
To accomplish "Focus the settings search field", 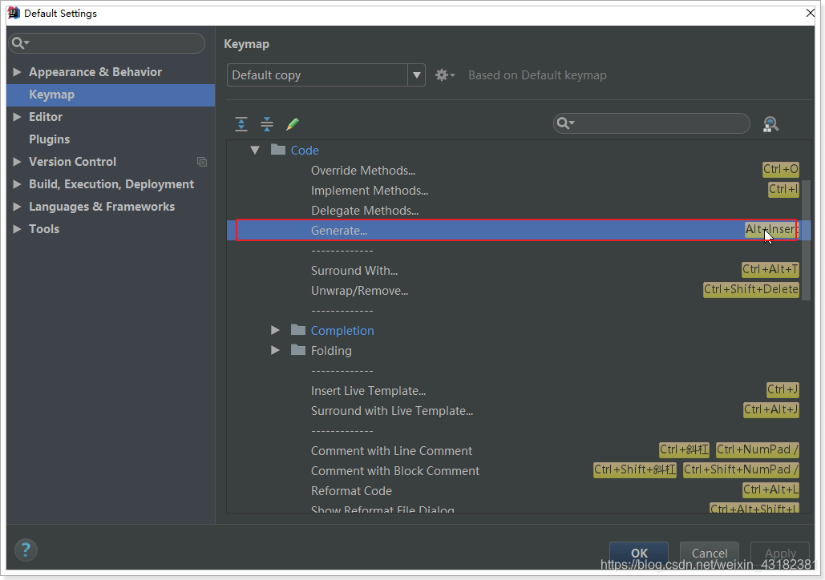I will pyautogui.click(x=107, y=43).
